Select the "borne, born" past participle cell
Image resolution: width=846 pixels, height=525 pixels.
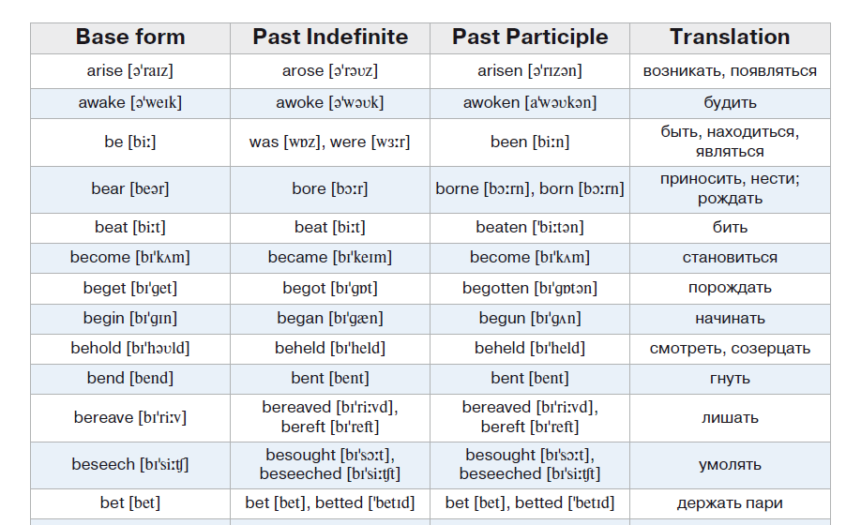[530, 189]
